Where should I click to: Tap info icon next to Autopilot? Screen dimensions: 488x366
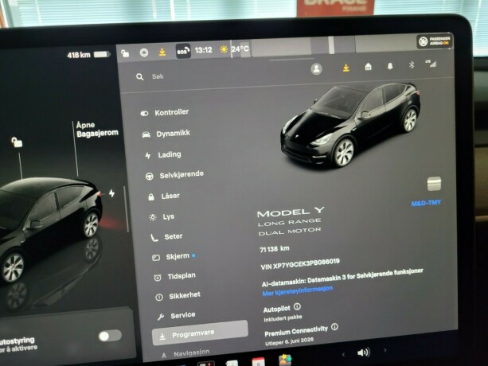click(x=297, y=307)
